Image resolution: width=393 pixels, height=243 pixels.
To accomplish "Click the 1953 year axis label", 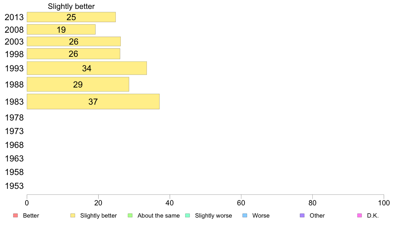I will click(x=14, y=186).
